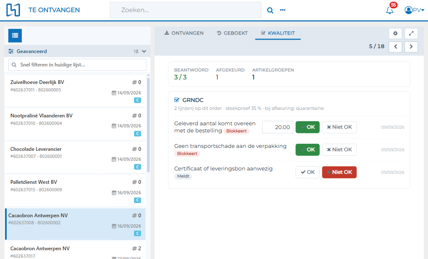
Task: Toggle the GRNDC checkbox icon
Action: click(x=177, y=100)
